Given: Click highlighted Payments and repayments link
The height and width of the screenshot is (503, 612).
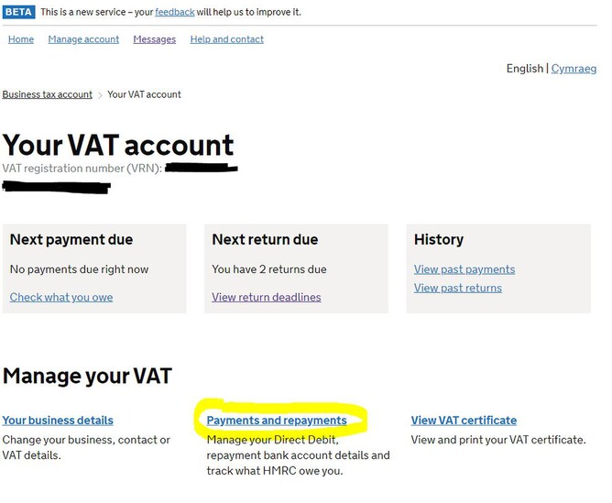Looking at the screenshot, I should (277, 421).
